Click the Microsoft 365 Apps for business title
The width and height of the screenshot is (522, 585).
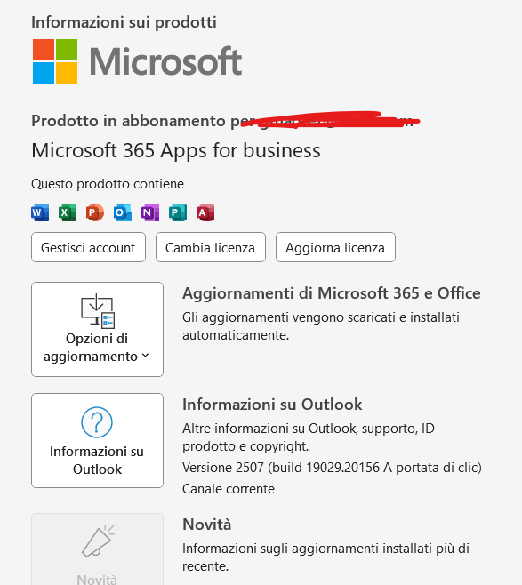pyautogui.click(x=176, y=151)
